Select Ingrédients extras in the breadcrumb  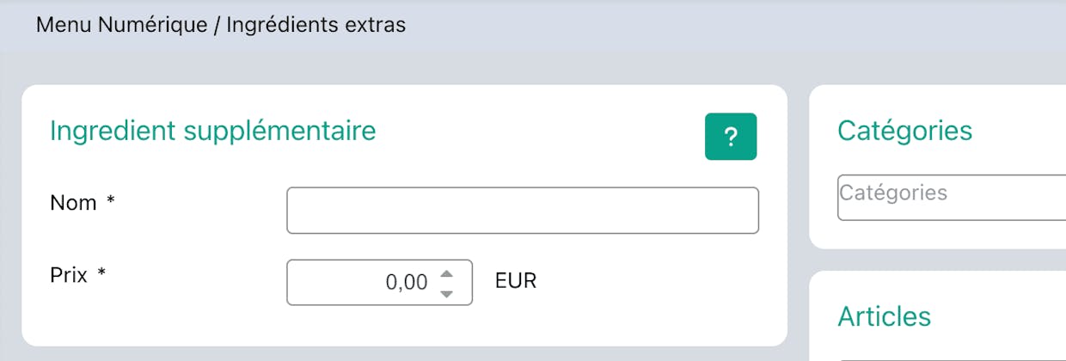(x=316, y=25)
